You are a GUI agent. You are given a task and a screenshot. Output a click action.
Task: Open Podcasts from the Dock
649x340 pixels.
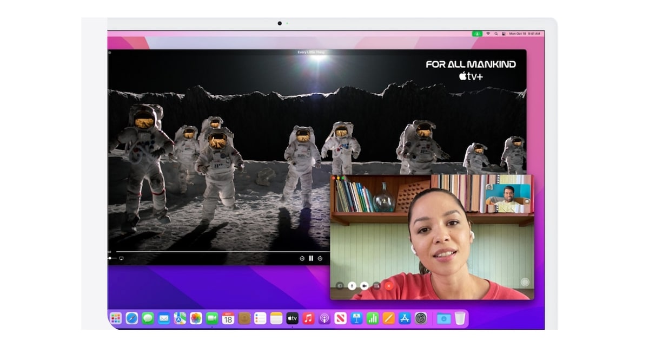(325, 318)
